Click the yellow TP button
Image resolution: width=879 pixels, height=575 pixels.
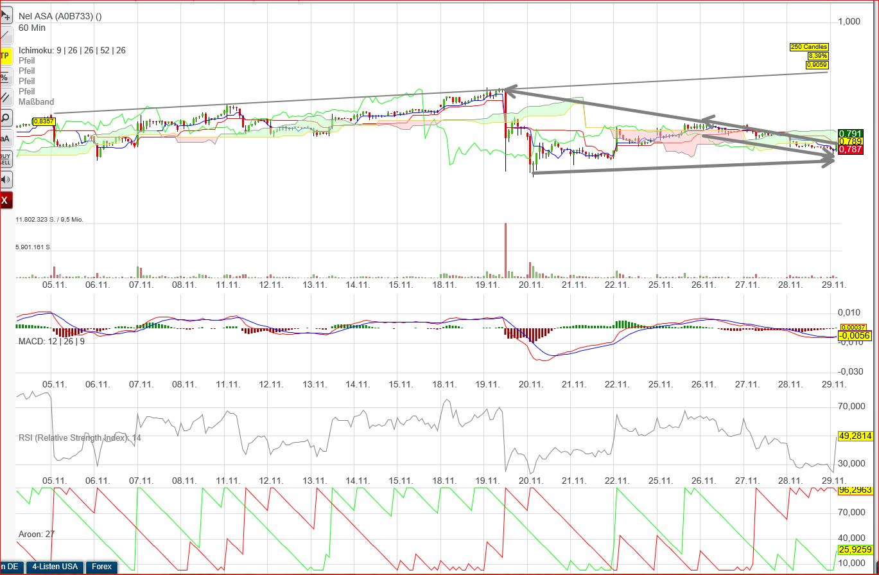(x=6, y=56)
